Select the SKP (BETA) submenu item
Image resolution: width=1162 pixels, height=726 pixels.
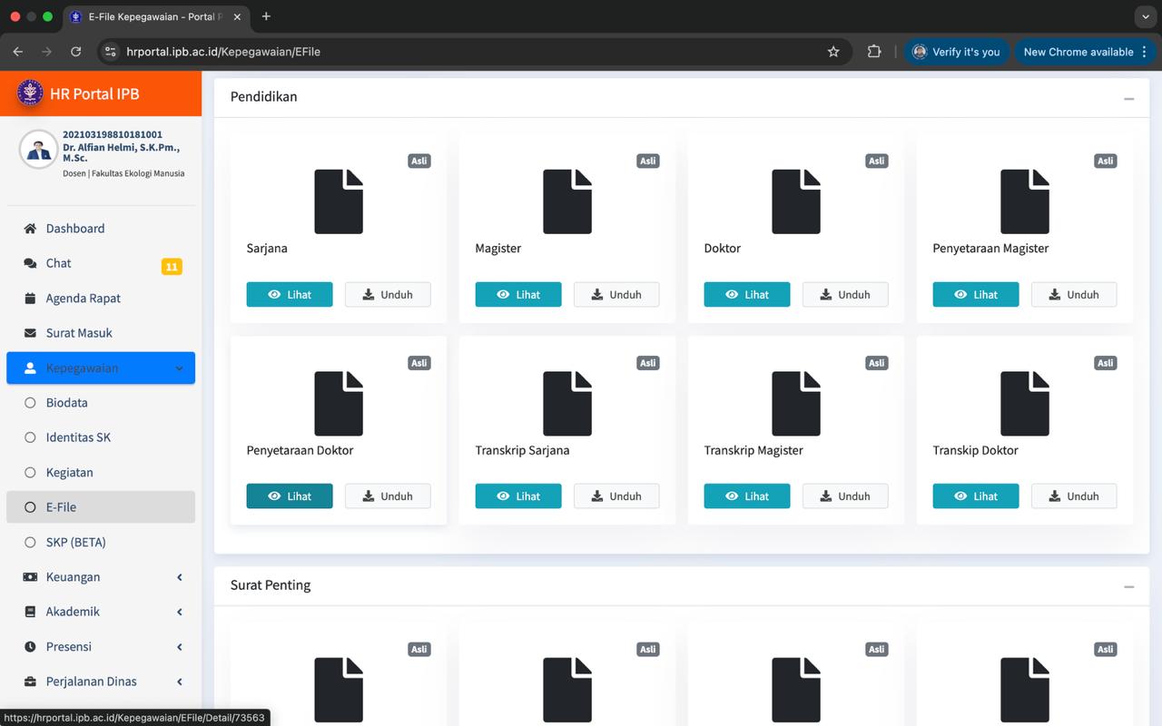[x=75, y=542]
